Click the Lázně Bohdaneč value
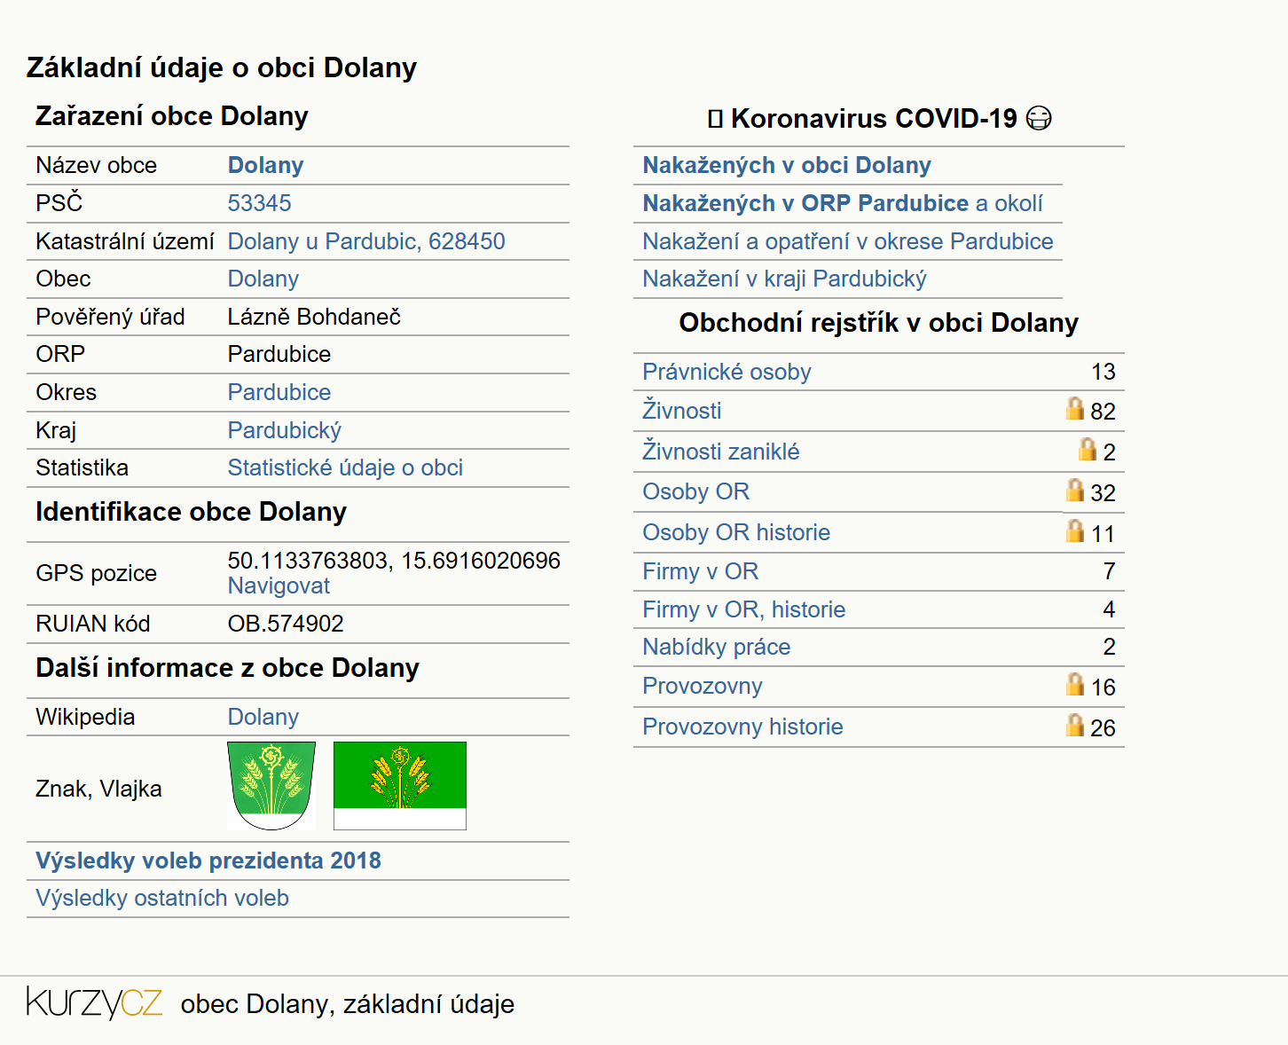This screenshot has width=1288, height=1045. point(314,317)
